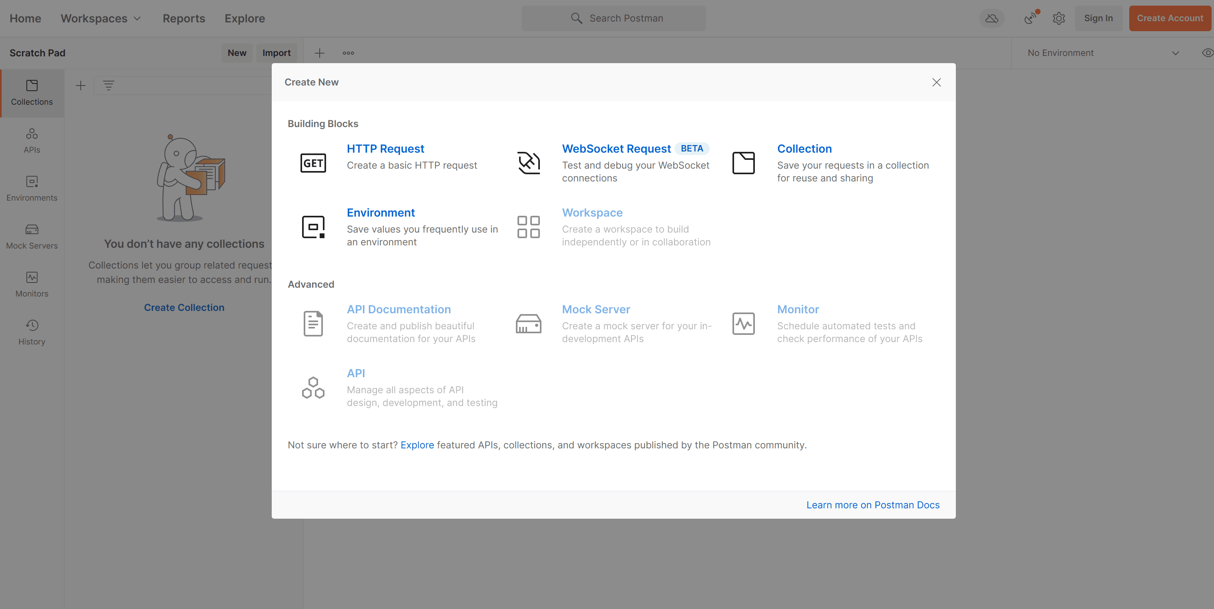Click the GET HTTP Request icon

(x=313, y=163)
